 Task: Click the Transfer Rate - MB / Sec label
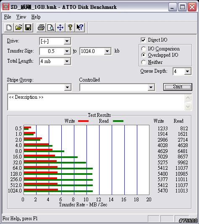(x=83, y=205)
